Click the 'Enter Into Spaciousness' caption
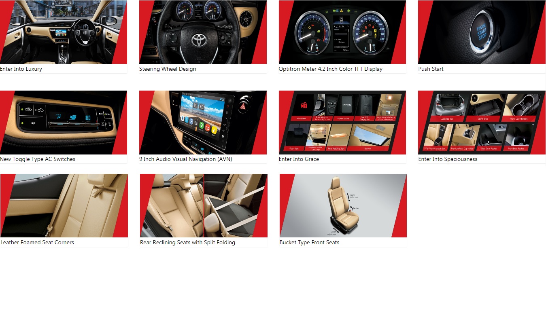 point(448,159)
